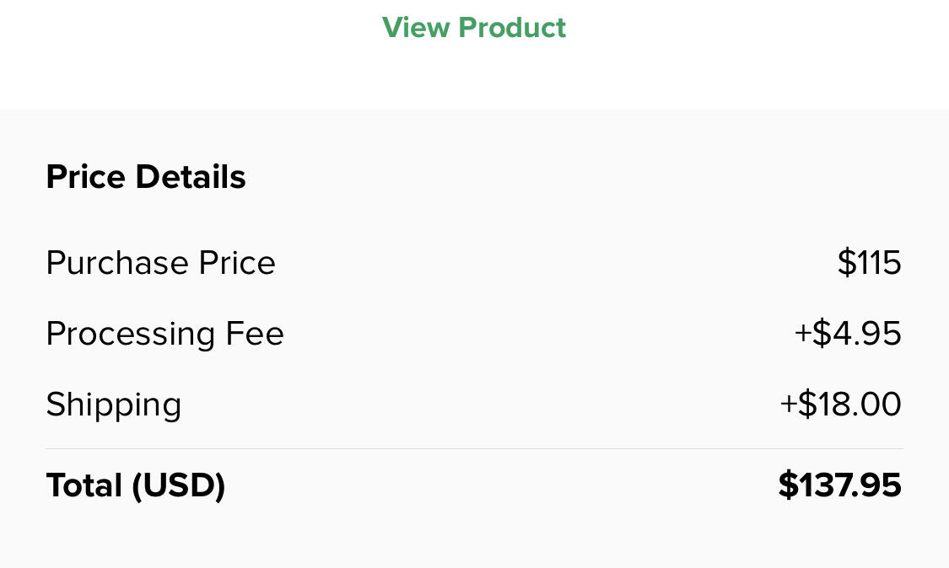Click the word Details in the heading
949x568 pixels.
point(191,177)
